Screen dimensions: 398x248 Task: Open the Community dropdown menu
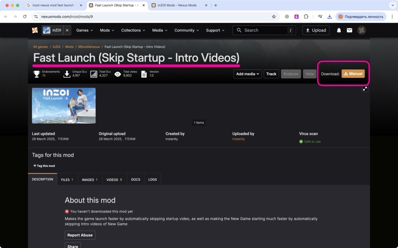[186, 30]
